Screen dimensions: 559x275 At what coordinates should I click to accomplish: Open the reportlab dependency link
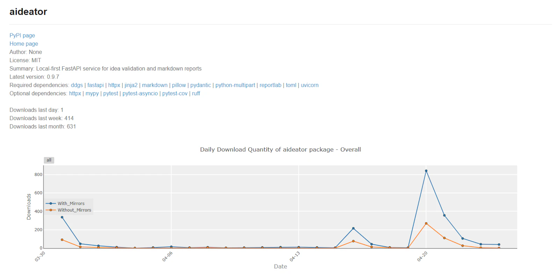[x=270, y=85]
